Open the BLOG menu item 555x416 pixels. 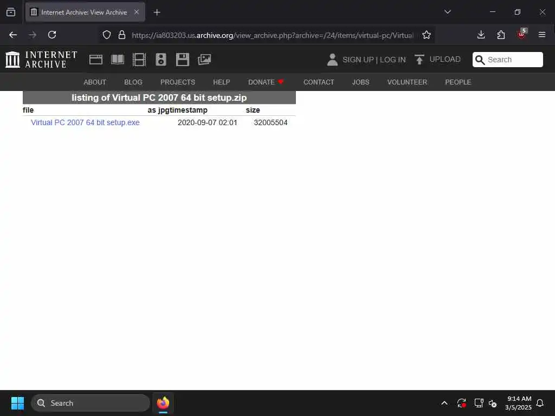click(x=133, y=82)
